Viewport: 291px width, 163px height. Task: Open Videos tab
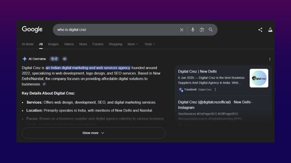point(69,44)
